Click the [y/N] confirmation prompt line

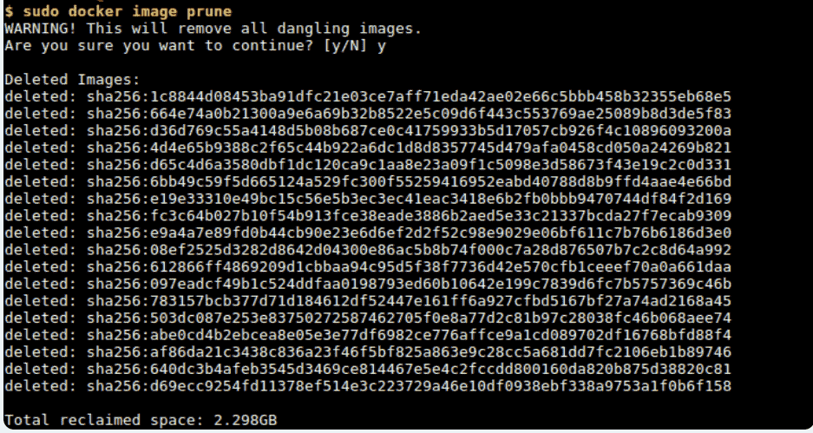195,46
